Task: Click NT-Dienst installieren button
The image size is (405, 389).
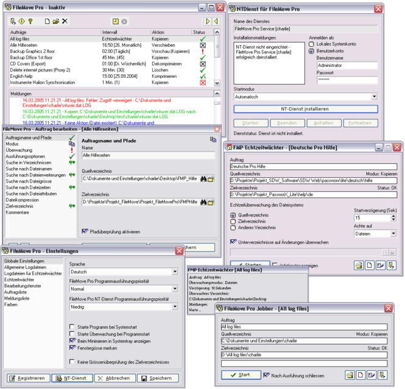Action: 306,109
